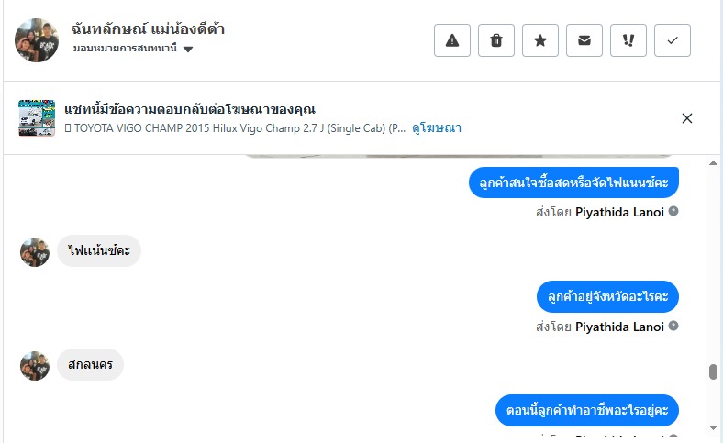The image size is (723, 443).
Task: Select the ลูกค้าอยู่จังหวัดอะไรคะ message bubble
Action: [x=607, y=296]
